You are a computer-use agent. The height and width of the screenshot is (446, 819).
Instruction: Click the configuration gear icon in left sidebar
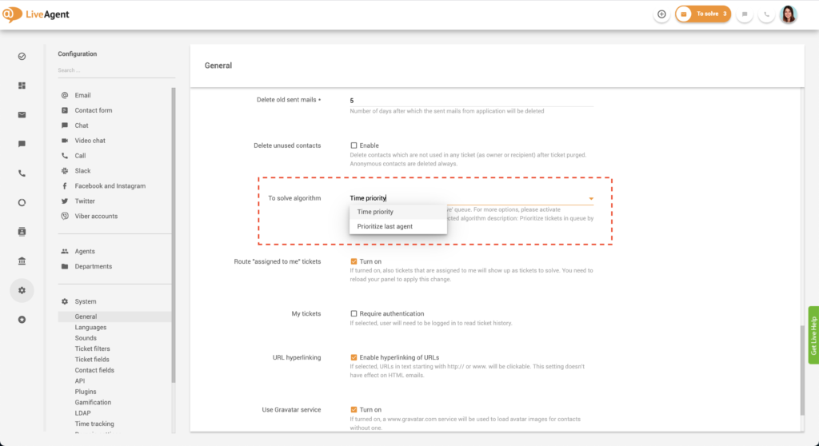22,290
